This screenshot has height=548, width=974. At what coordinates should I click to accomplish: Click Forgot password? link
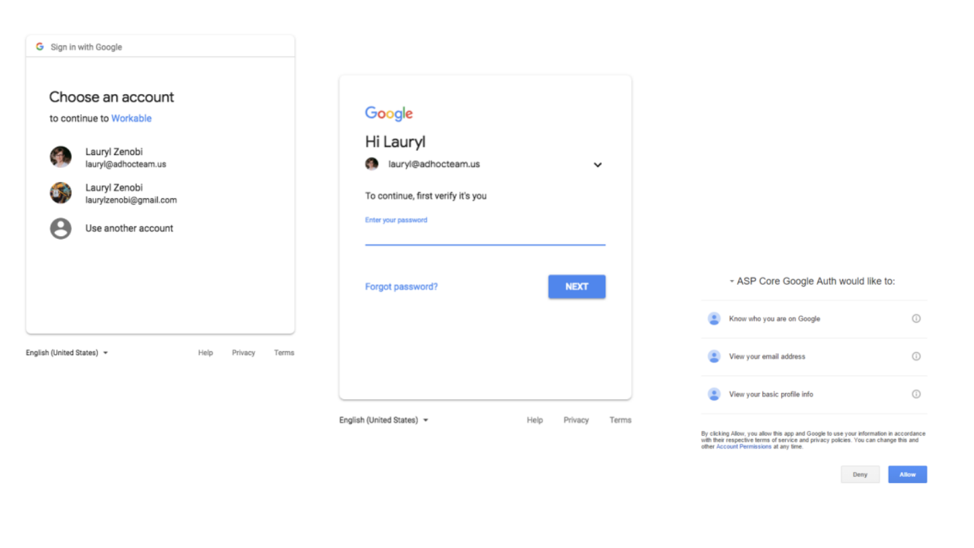click(402, 287)
